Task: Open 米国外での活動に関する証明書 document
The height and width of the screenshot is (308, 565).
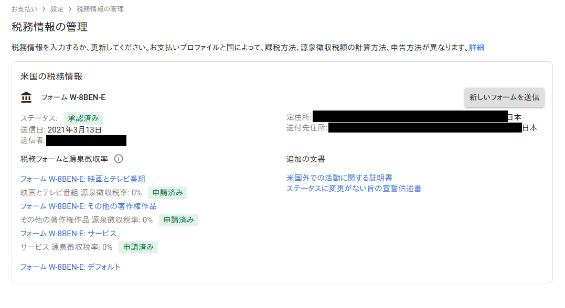Action: point(339,178)
